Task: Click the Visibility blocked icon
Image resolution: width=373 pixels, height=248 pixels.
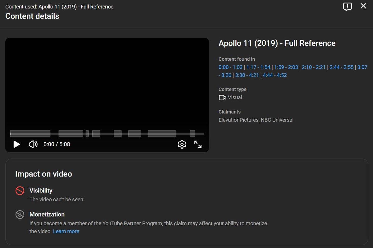Action: coord(20,191)
